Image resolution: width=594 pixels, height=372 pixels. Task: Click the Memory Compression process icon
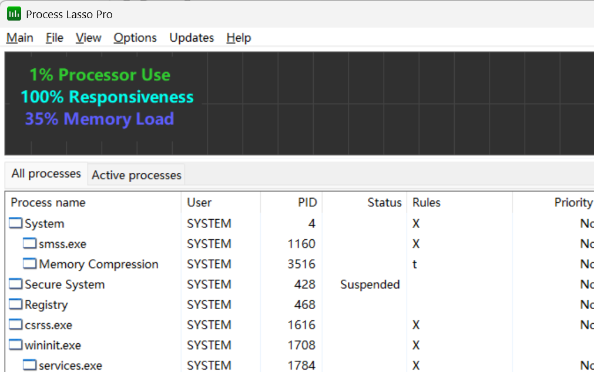coord(29,264)
